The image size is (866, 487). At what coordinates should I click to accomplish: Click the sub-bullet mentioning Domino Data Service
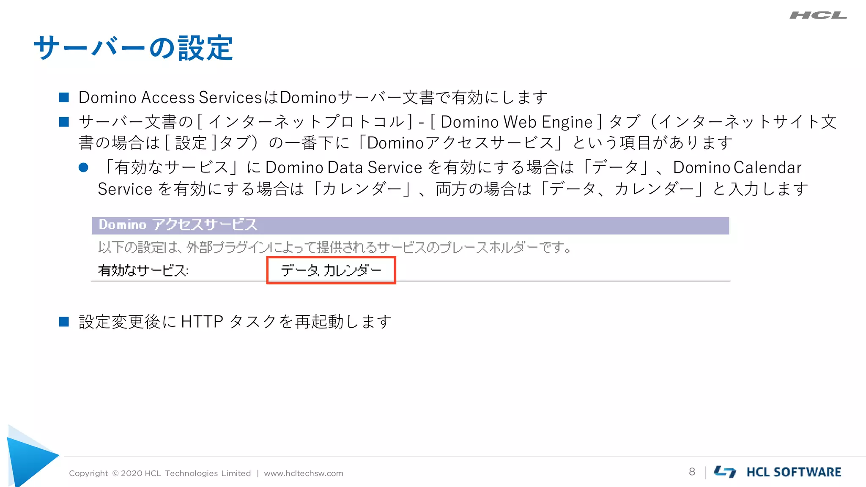click(x=453, y=178)
